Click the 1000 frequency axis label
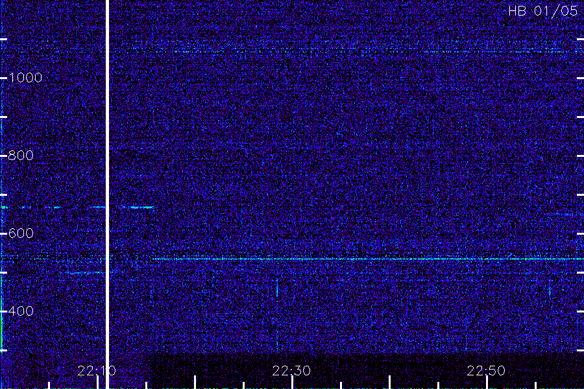Image resolution: width=584 pixels, height=389 pixels. coord(25,78)
